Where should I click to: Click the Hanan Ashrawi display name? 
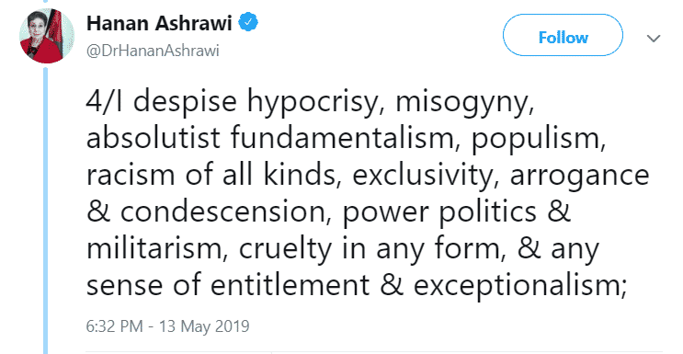(159, 23)
